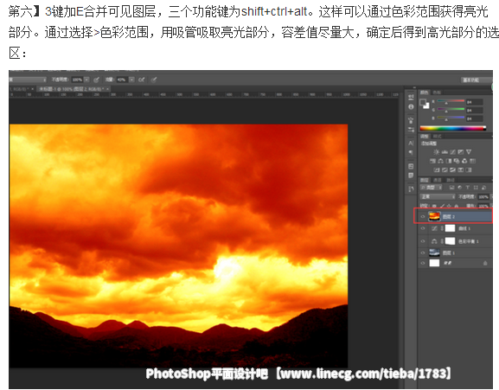Toggle lock image pixels (brush icon)
499x390 pixels.
coord(442,206)
